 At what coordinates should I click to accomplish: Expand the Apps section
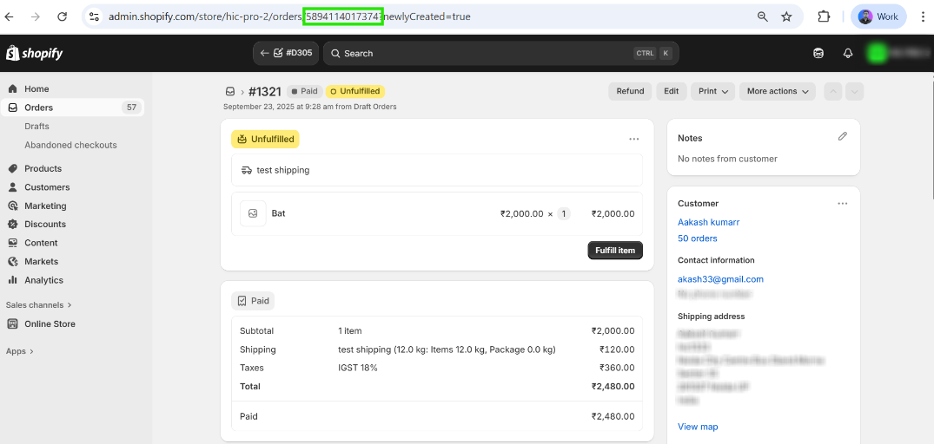pos(20,351)
